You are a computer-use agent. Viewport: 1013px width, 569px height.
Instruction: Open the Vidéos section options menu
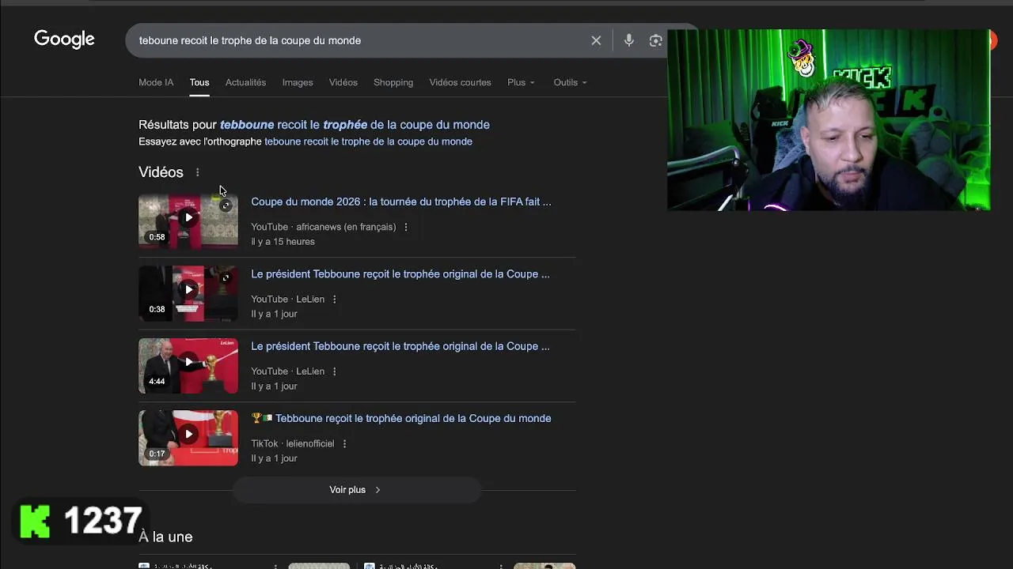198,172
